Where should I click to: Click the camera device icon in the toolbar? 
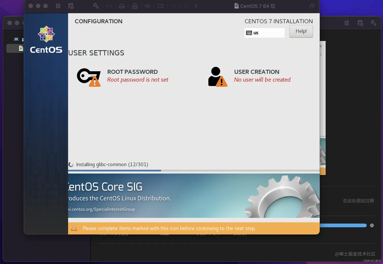pos(161,6)
